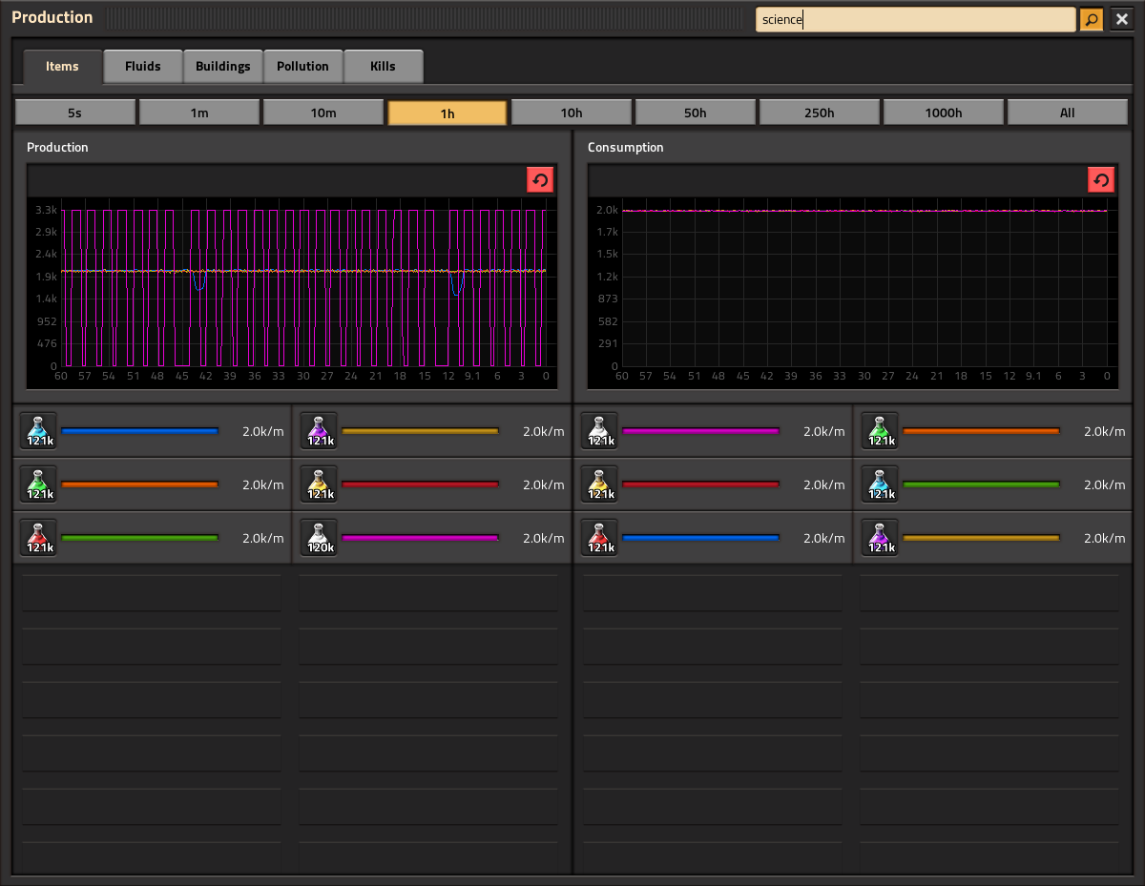
Task: Click the 2.0k/m rate of purple pack under Consumption
Action: pos(1105,538)
